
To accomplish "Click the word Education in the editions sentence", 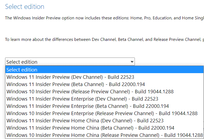I will pyautogui.click(x=162, y=18).
